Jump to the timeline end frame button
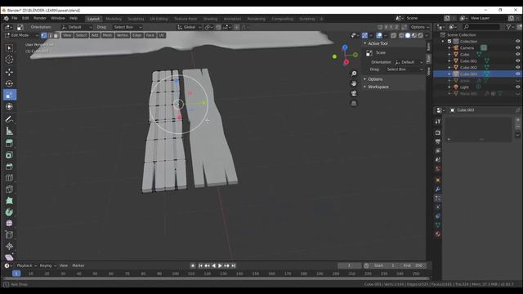 [x=234, y=265]
